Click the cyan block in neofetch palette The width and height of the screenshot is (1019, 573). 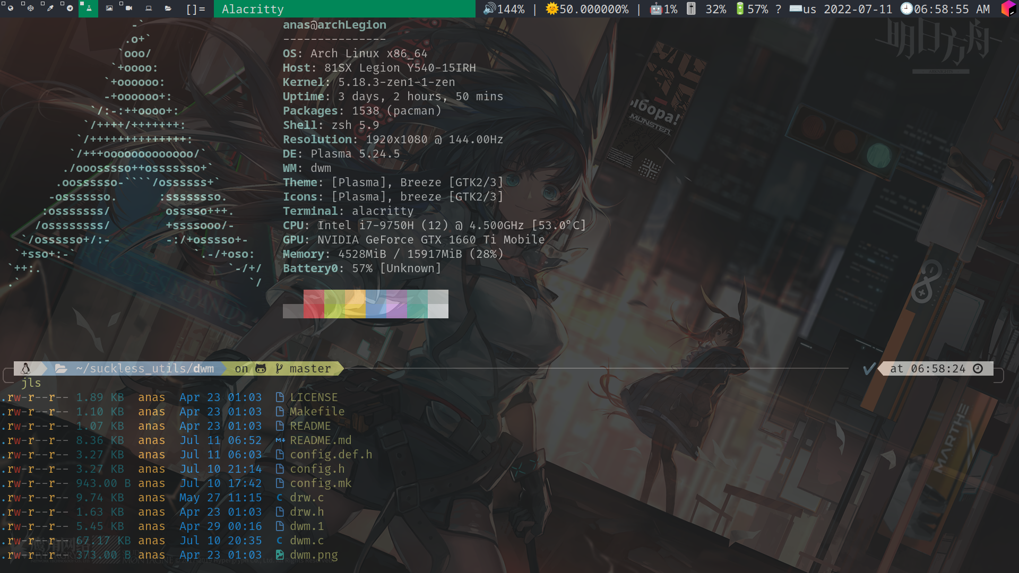[x=417, y=304]
